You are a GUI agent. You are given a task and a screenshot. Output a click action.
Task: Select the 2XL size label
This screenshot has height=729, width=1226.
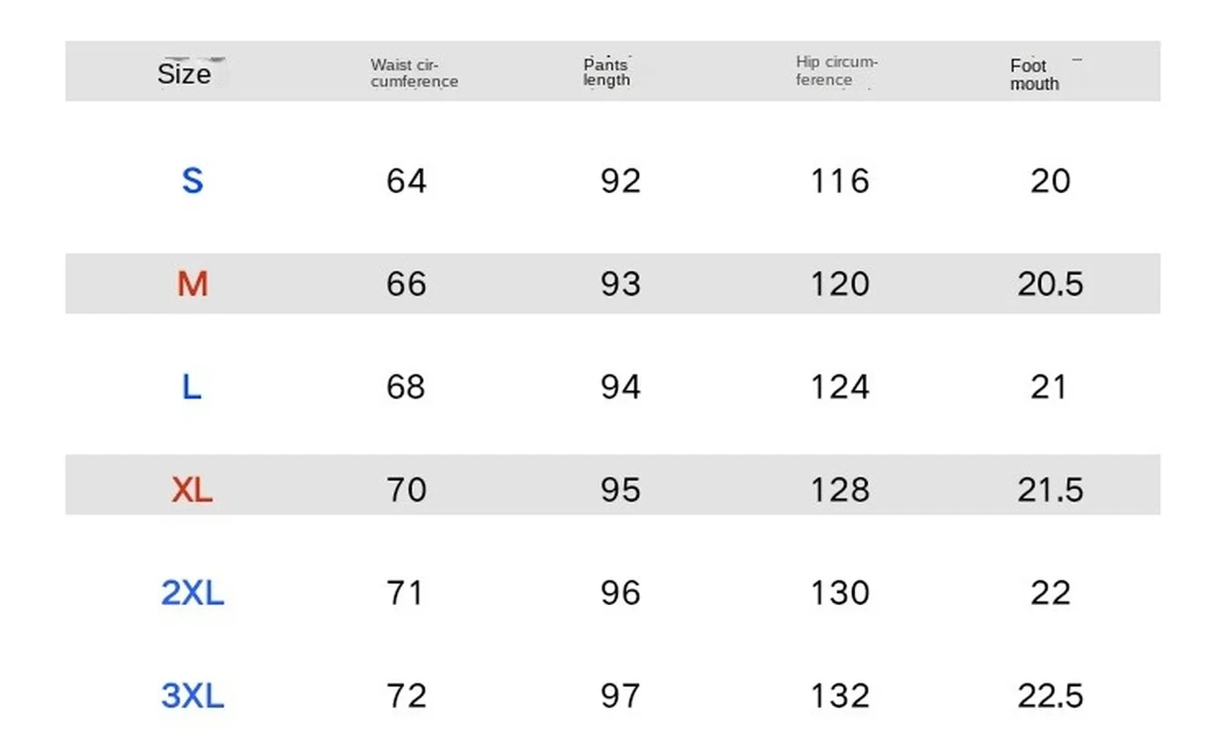point(192,593)
